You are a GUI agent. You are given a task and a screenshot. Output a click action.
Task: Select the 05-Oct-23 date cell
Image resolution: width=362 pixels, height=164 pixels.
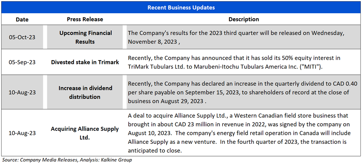coord(21,37)
